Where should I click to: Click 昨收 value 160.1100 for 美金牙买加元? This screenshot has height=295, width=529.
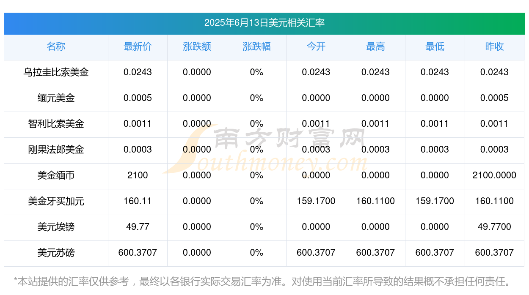[x=494, y=201]
